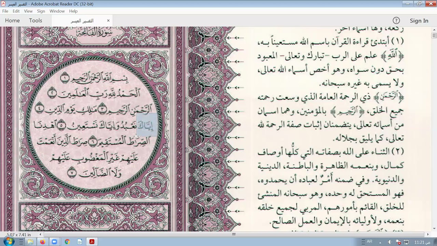Open the Edit menu
This screenshot has width=437, height=246.
(16, 11)
